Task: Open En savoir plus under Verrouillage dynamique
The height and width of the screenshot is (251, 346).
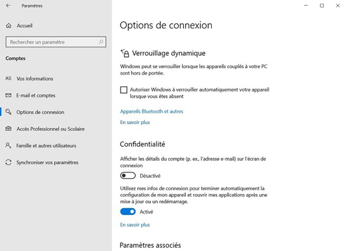Action: tap(135, 122)
